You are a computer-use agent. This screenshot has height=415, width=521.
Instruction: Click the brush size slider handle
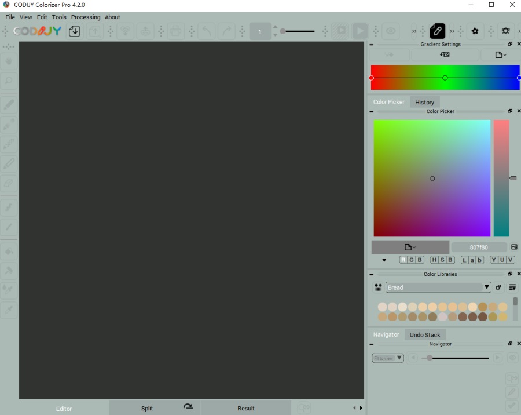tap(282, 31)
